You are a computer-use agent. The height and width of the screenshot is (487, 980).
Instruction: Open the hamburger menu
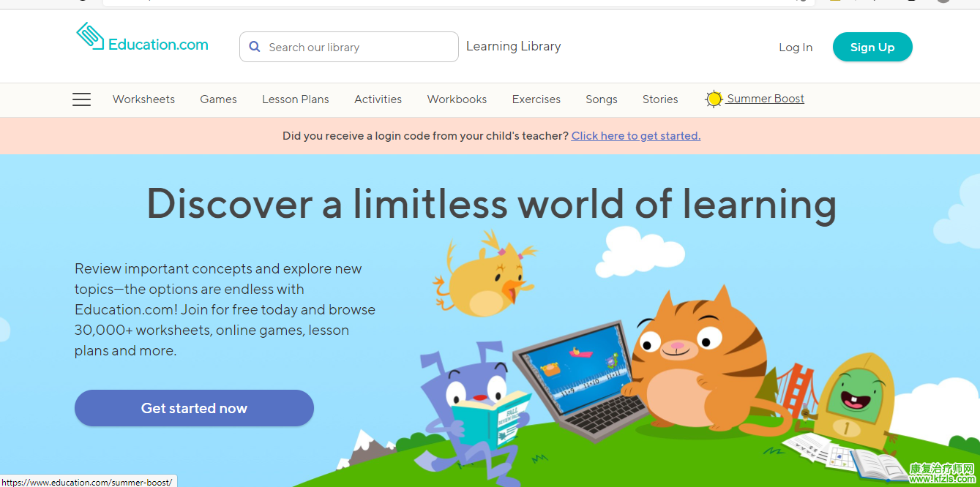point(82,99)
